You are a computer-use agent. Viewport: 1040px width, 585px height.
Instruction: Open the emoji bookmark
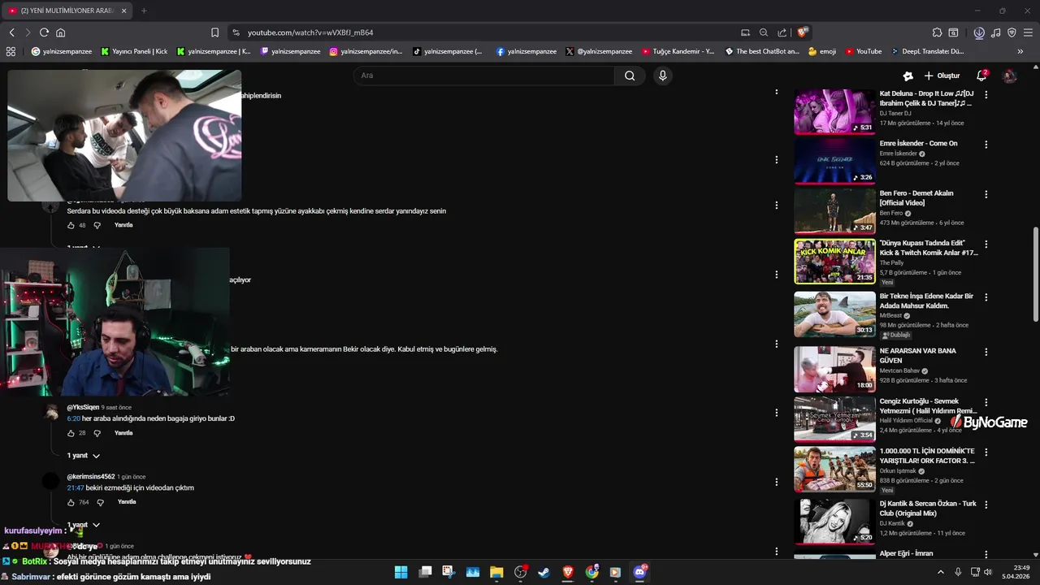click(822, 51)
